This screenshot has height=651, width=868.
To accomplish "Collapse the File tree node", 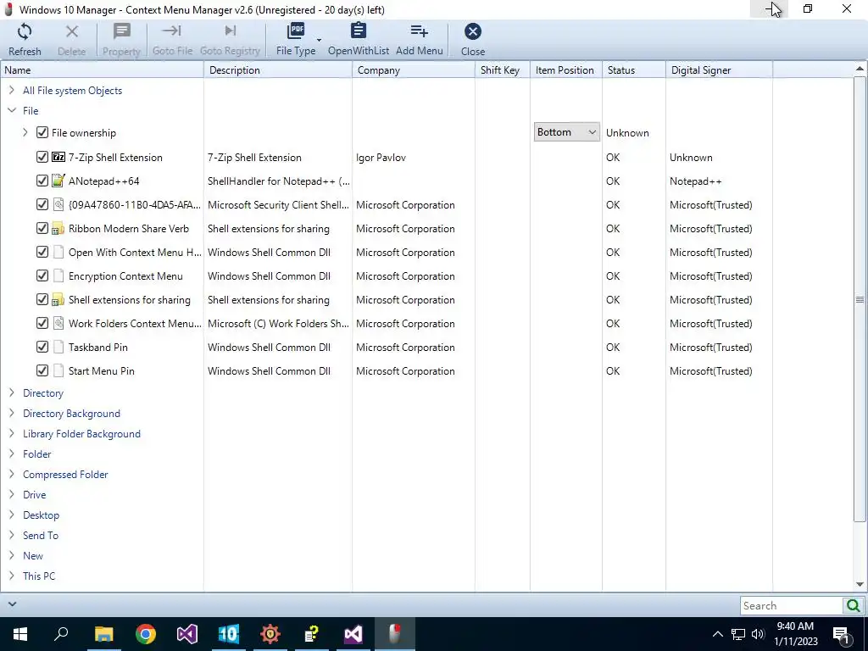I will (x=12, y=111).
